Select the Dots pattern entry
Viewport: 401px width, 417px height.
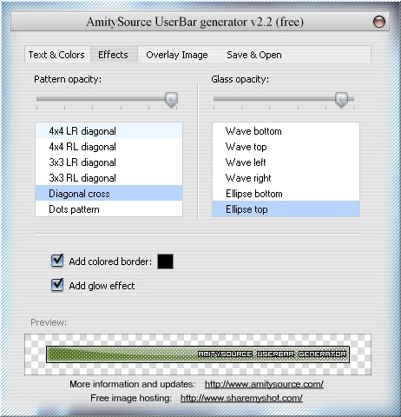pos(108,209)
